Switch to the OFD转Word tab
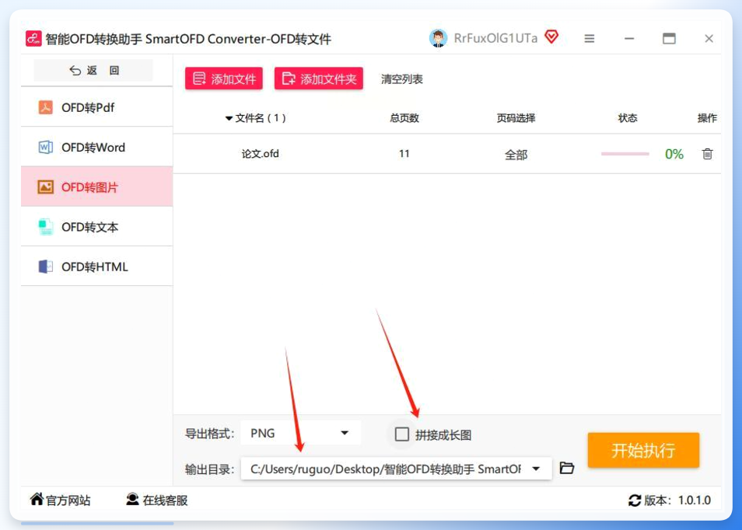Image resolution: width=742 pixels, height=530 pixels. [x=97, y=147]
